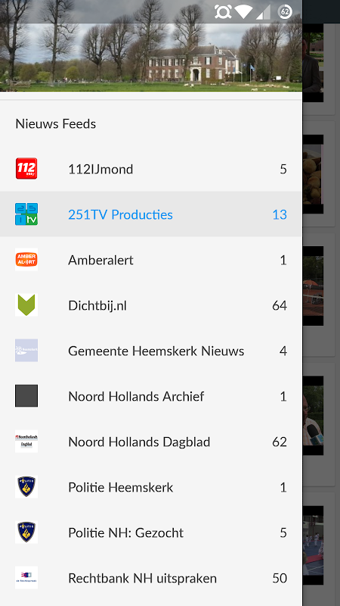Tap the Rechtbank NH uitspraken icon
The width and height of the screenshot is (340, 606).
(26, 578)
